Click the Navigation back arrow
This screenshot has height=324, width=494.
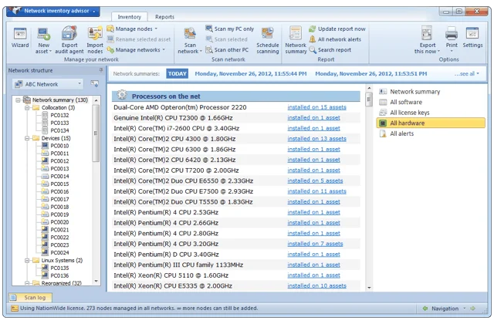tap(425, 309)
